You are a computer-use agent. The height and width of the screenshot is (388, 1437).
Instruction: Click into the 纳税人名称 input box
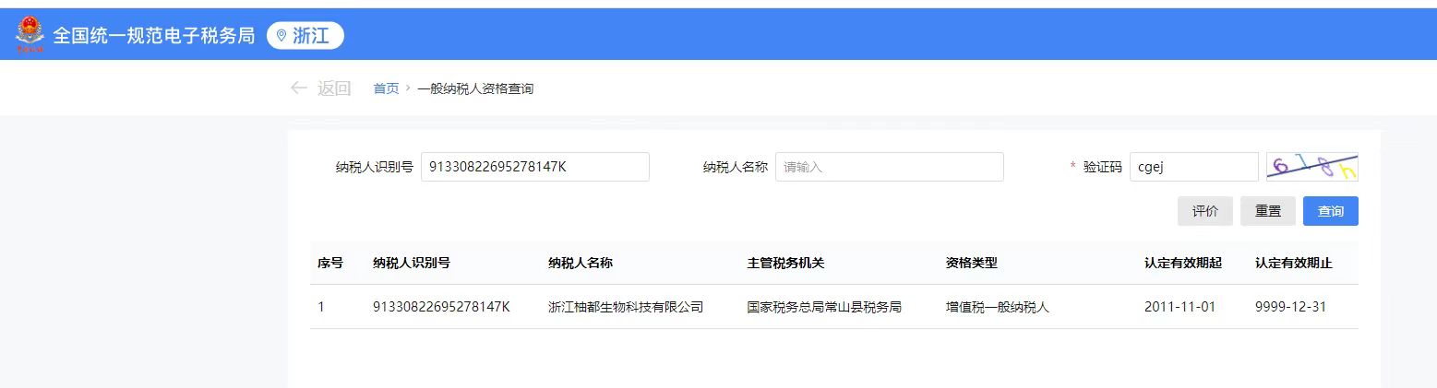pyautogui.click(x=889, y=167)
